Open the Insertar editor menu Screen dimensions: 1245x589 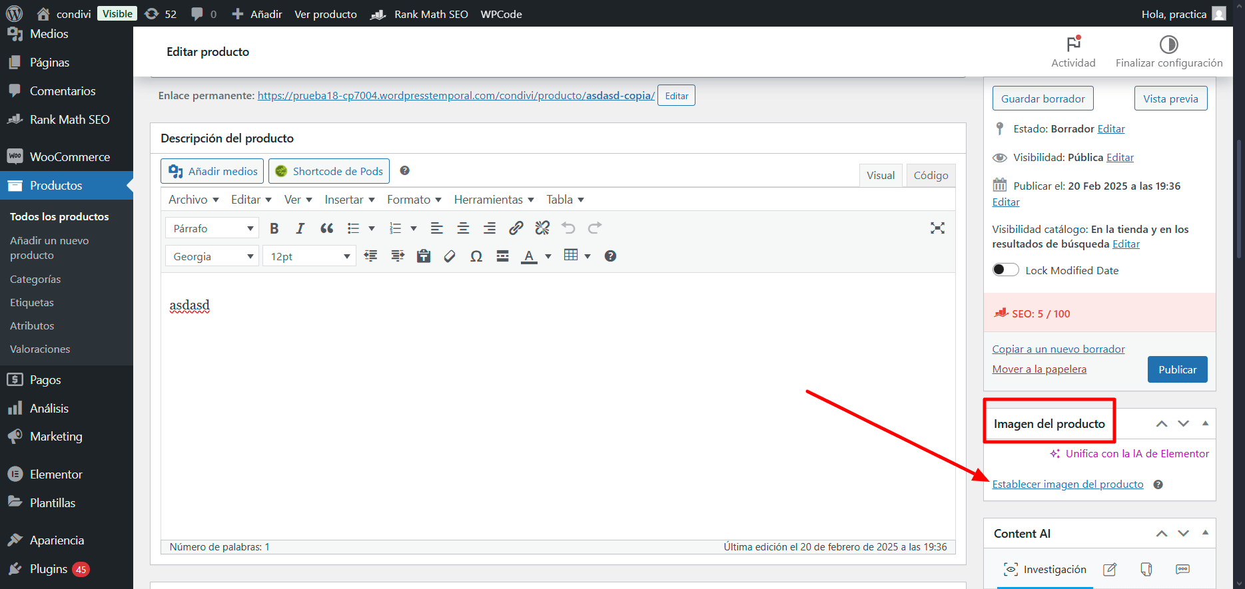350,200
